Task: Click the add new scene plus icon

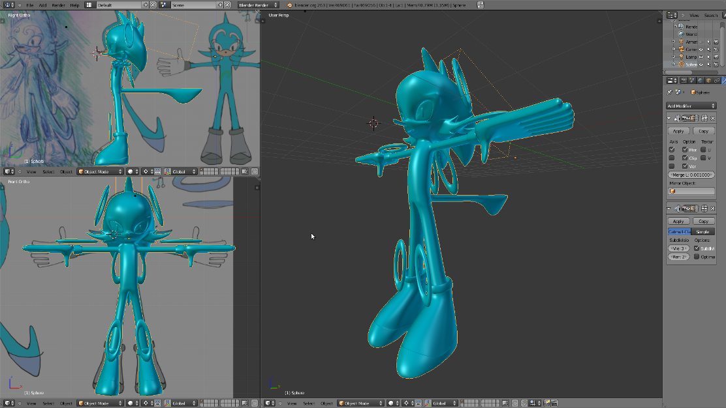Action: tap(220, 5)
